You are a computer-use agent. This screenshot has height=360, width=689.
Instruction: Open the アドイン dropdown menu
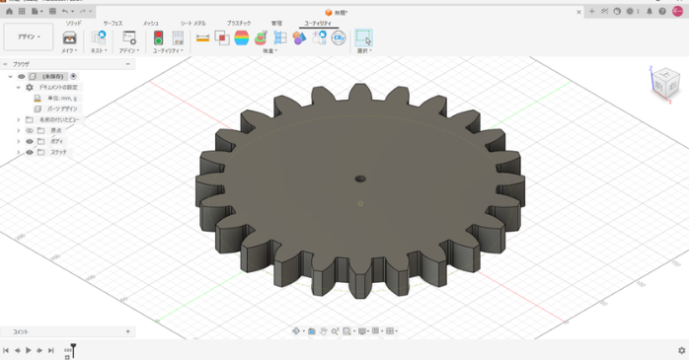[129, 51]
